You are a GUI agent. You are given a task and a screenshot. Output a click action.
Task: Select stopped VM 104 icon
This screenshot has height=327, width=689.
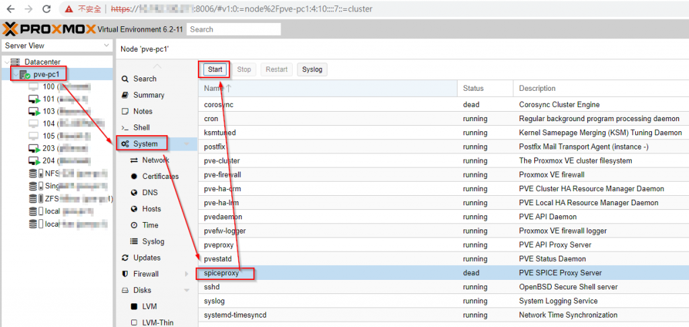[34, 124]
